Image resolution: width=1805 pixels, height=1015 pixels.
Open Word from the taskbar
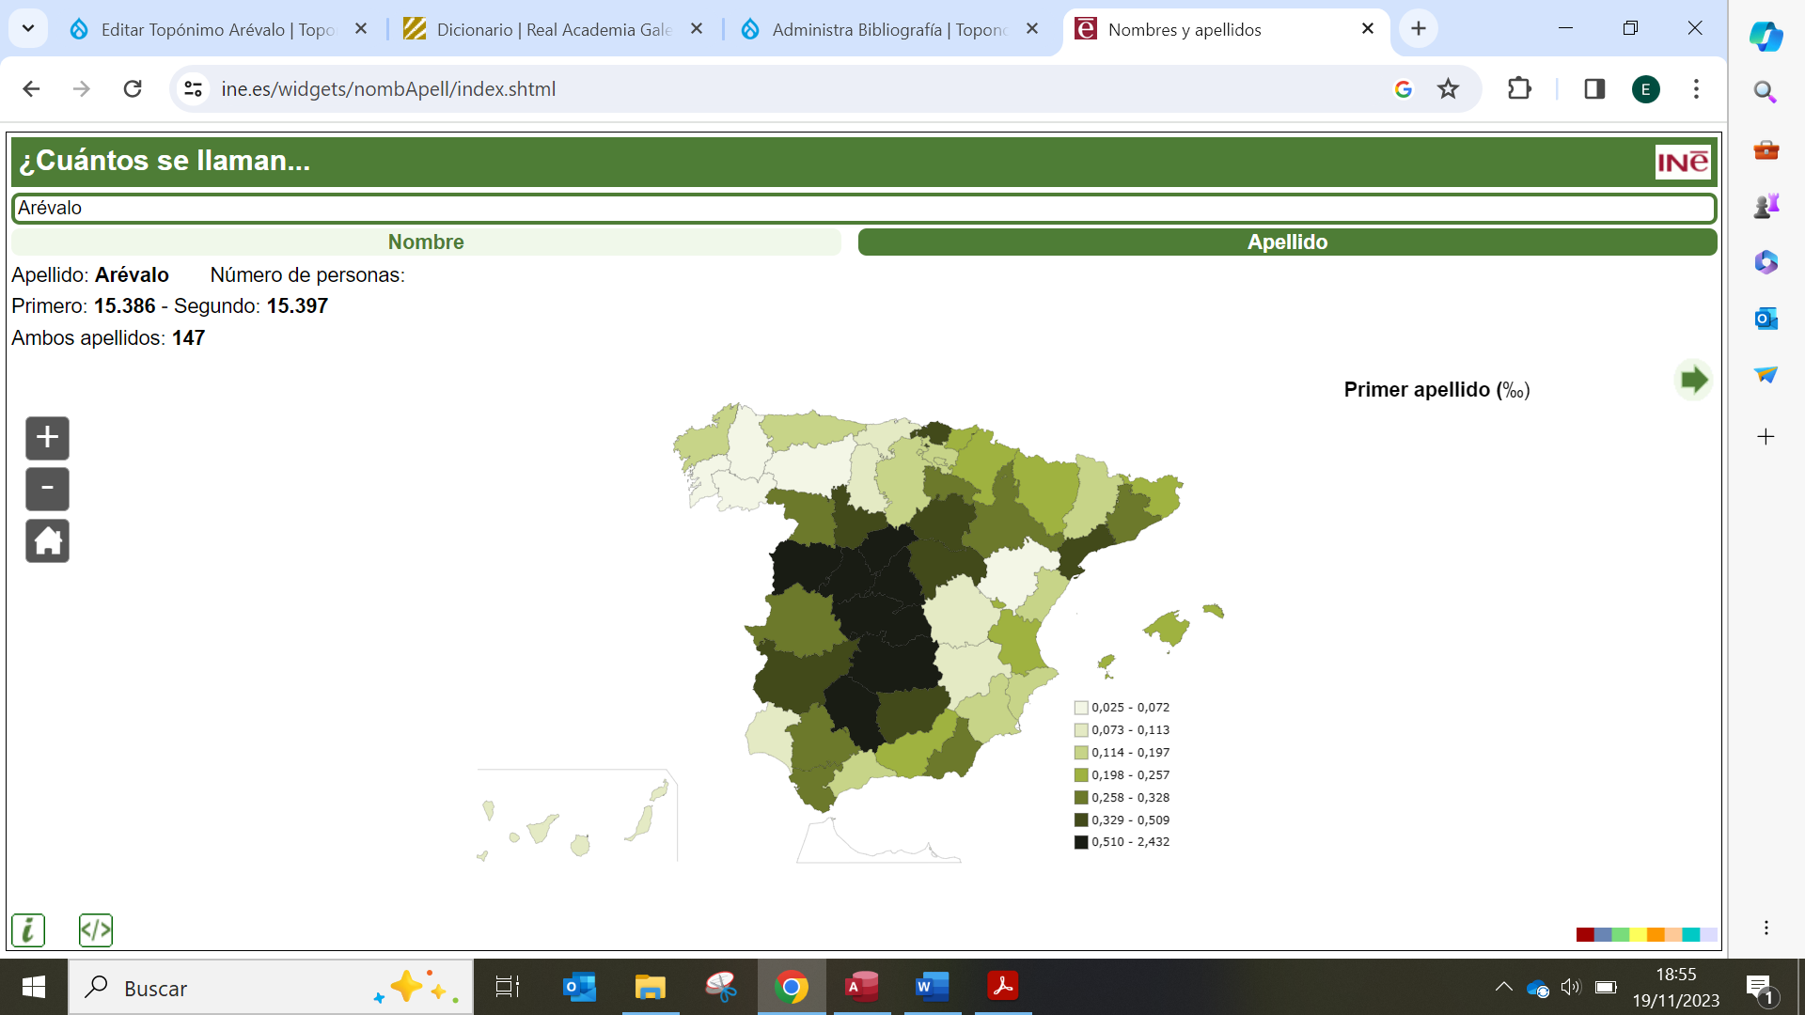click(x=932, y=987)
